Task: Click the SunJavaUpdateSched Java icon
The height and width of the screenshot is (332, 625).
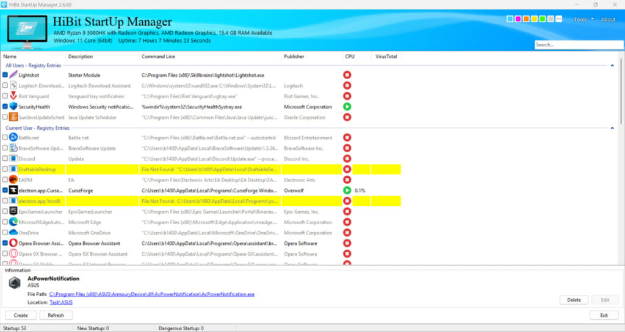Action: coord(13,117)
